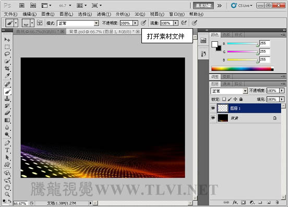The width and height of the screenshot is (288, 207).
Task: Hide layer 图层 1 with eye icon
Action: pos(213,108)
